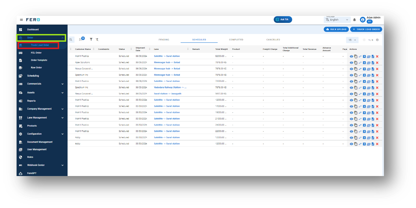The height and width of the screenshot is (208, 416).
Task: Sort by Shipment Date column arrows
Action: (150, 49)
